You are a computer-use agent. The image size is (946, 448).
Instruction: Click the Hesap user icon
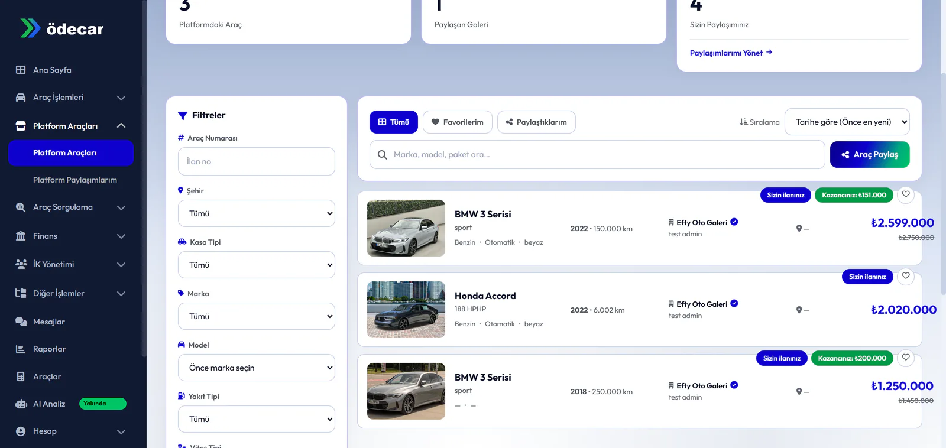[21, 431]
